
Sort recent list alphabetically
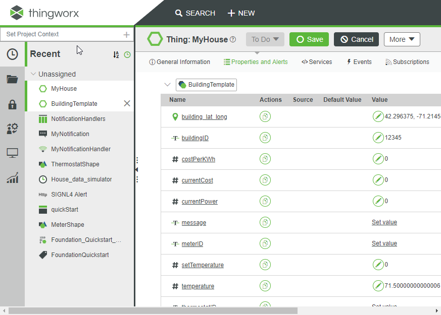[x=116, y=54]
